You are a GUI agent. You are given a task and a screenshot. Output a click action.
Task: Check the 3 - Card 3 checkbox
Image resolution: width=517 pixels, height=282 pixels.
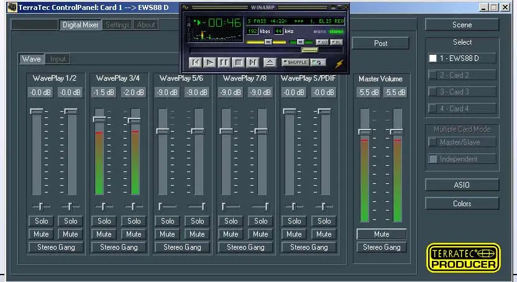[x=432, y=92]
